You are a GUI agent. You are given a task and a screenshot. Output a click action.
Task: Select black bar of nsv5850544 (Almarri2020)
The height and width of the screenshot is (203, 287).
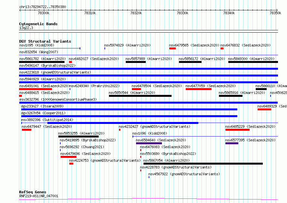tap(140, 96)
